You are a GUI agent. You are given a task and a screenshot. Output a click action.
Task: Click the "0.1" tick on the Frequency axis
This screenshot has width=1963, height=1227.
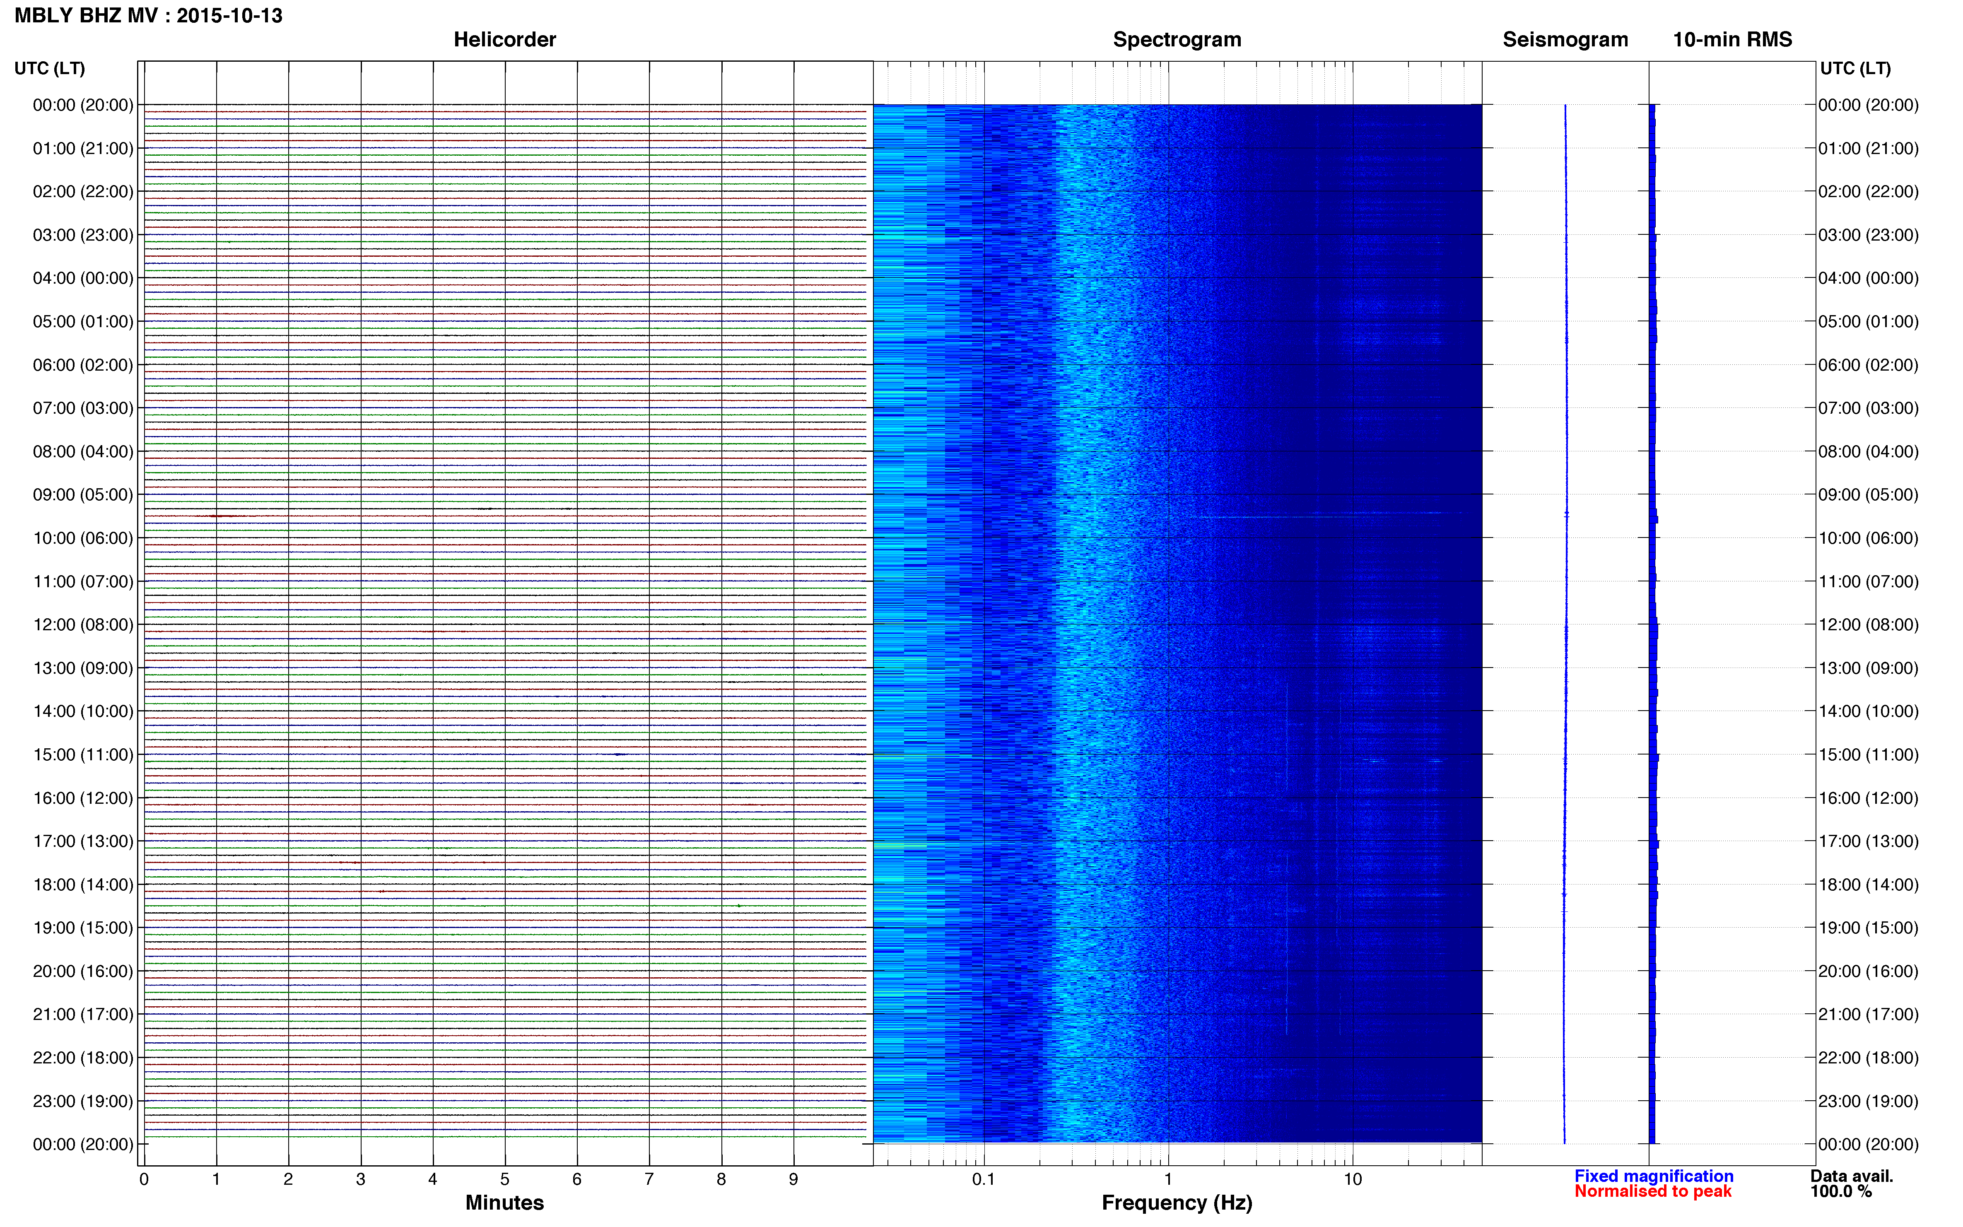[984, 1179]
